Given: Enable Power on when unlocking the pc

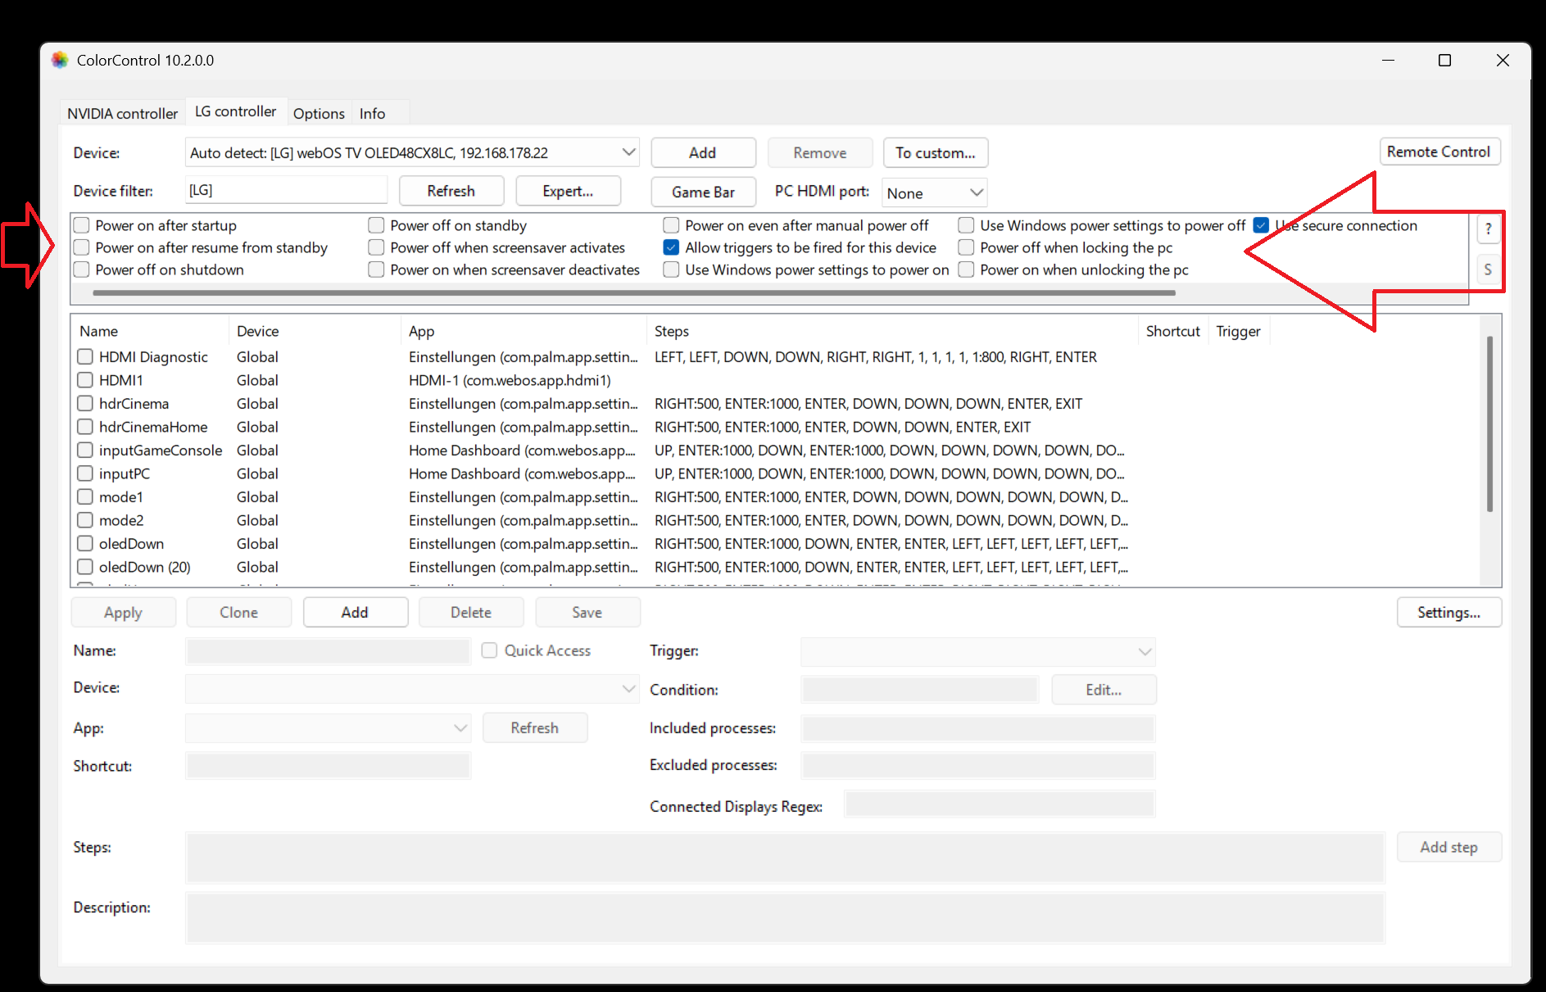Looking at the screenshot, I should point(966,270).
